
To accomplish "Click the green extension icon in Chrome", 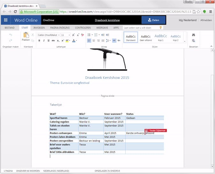I will 204,12.
